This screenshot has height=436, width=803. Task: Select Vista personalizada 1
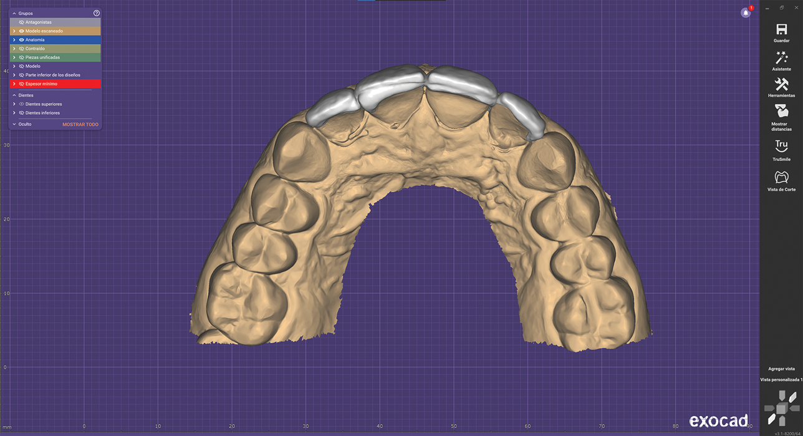tap(781, 379)
